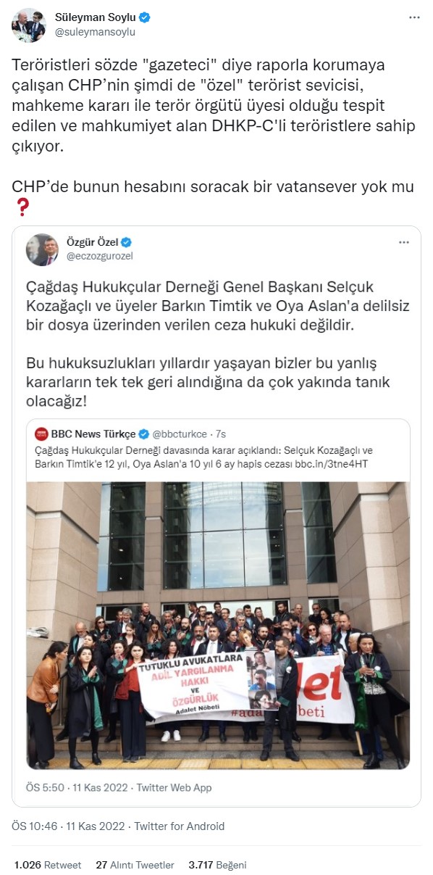Click the BBC News Türkçe logo icon
This screenshot has width=433, height=875.
point(41,434)
